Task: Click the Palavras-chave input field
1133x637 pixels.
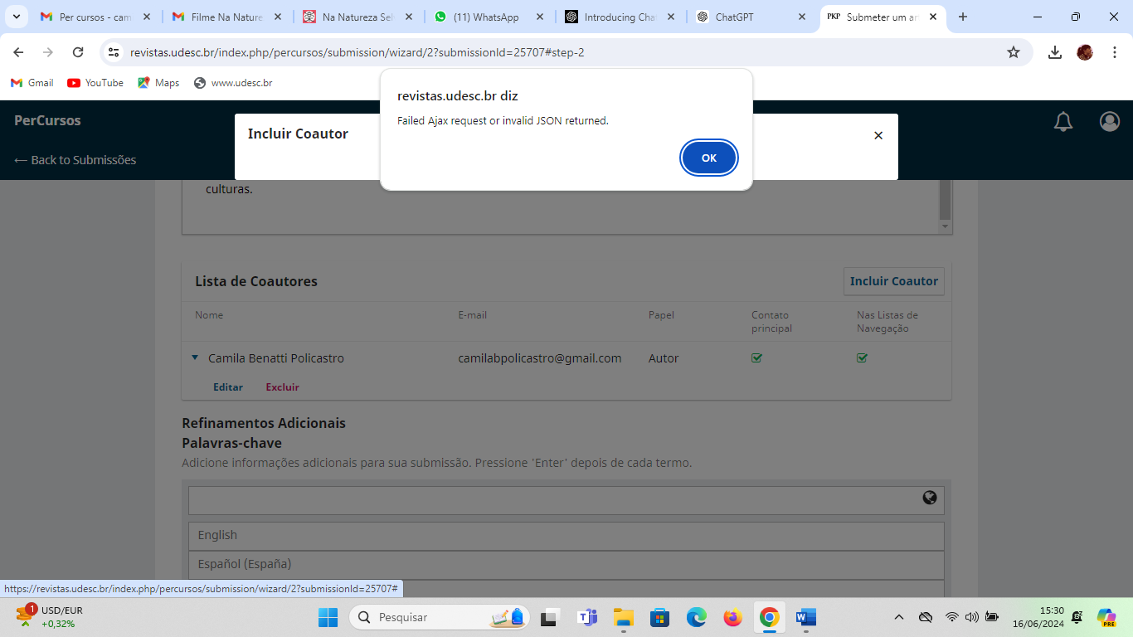Action: 552,500
